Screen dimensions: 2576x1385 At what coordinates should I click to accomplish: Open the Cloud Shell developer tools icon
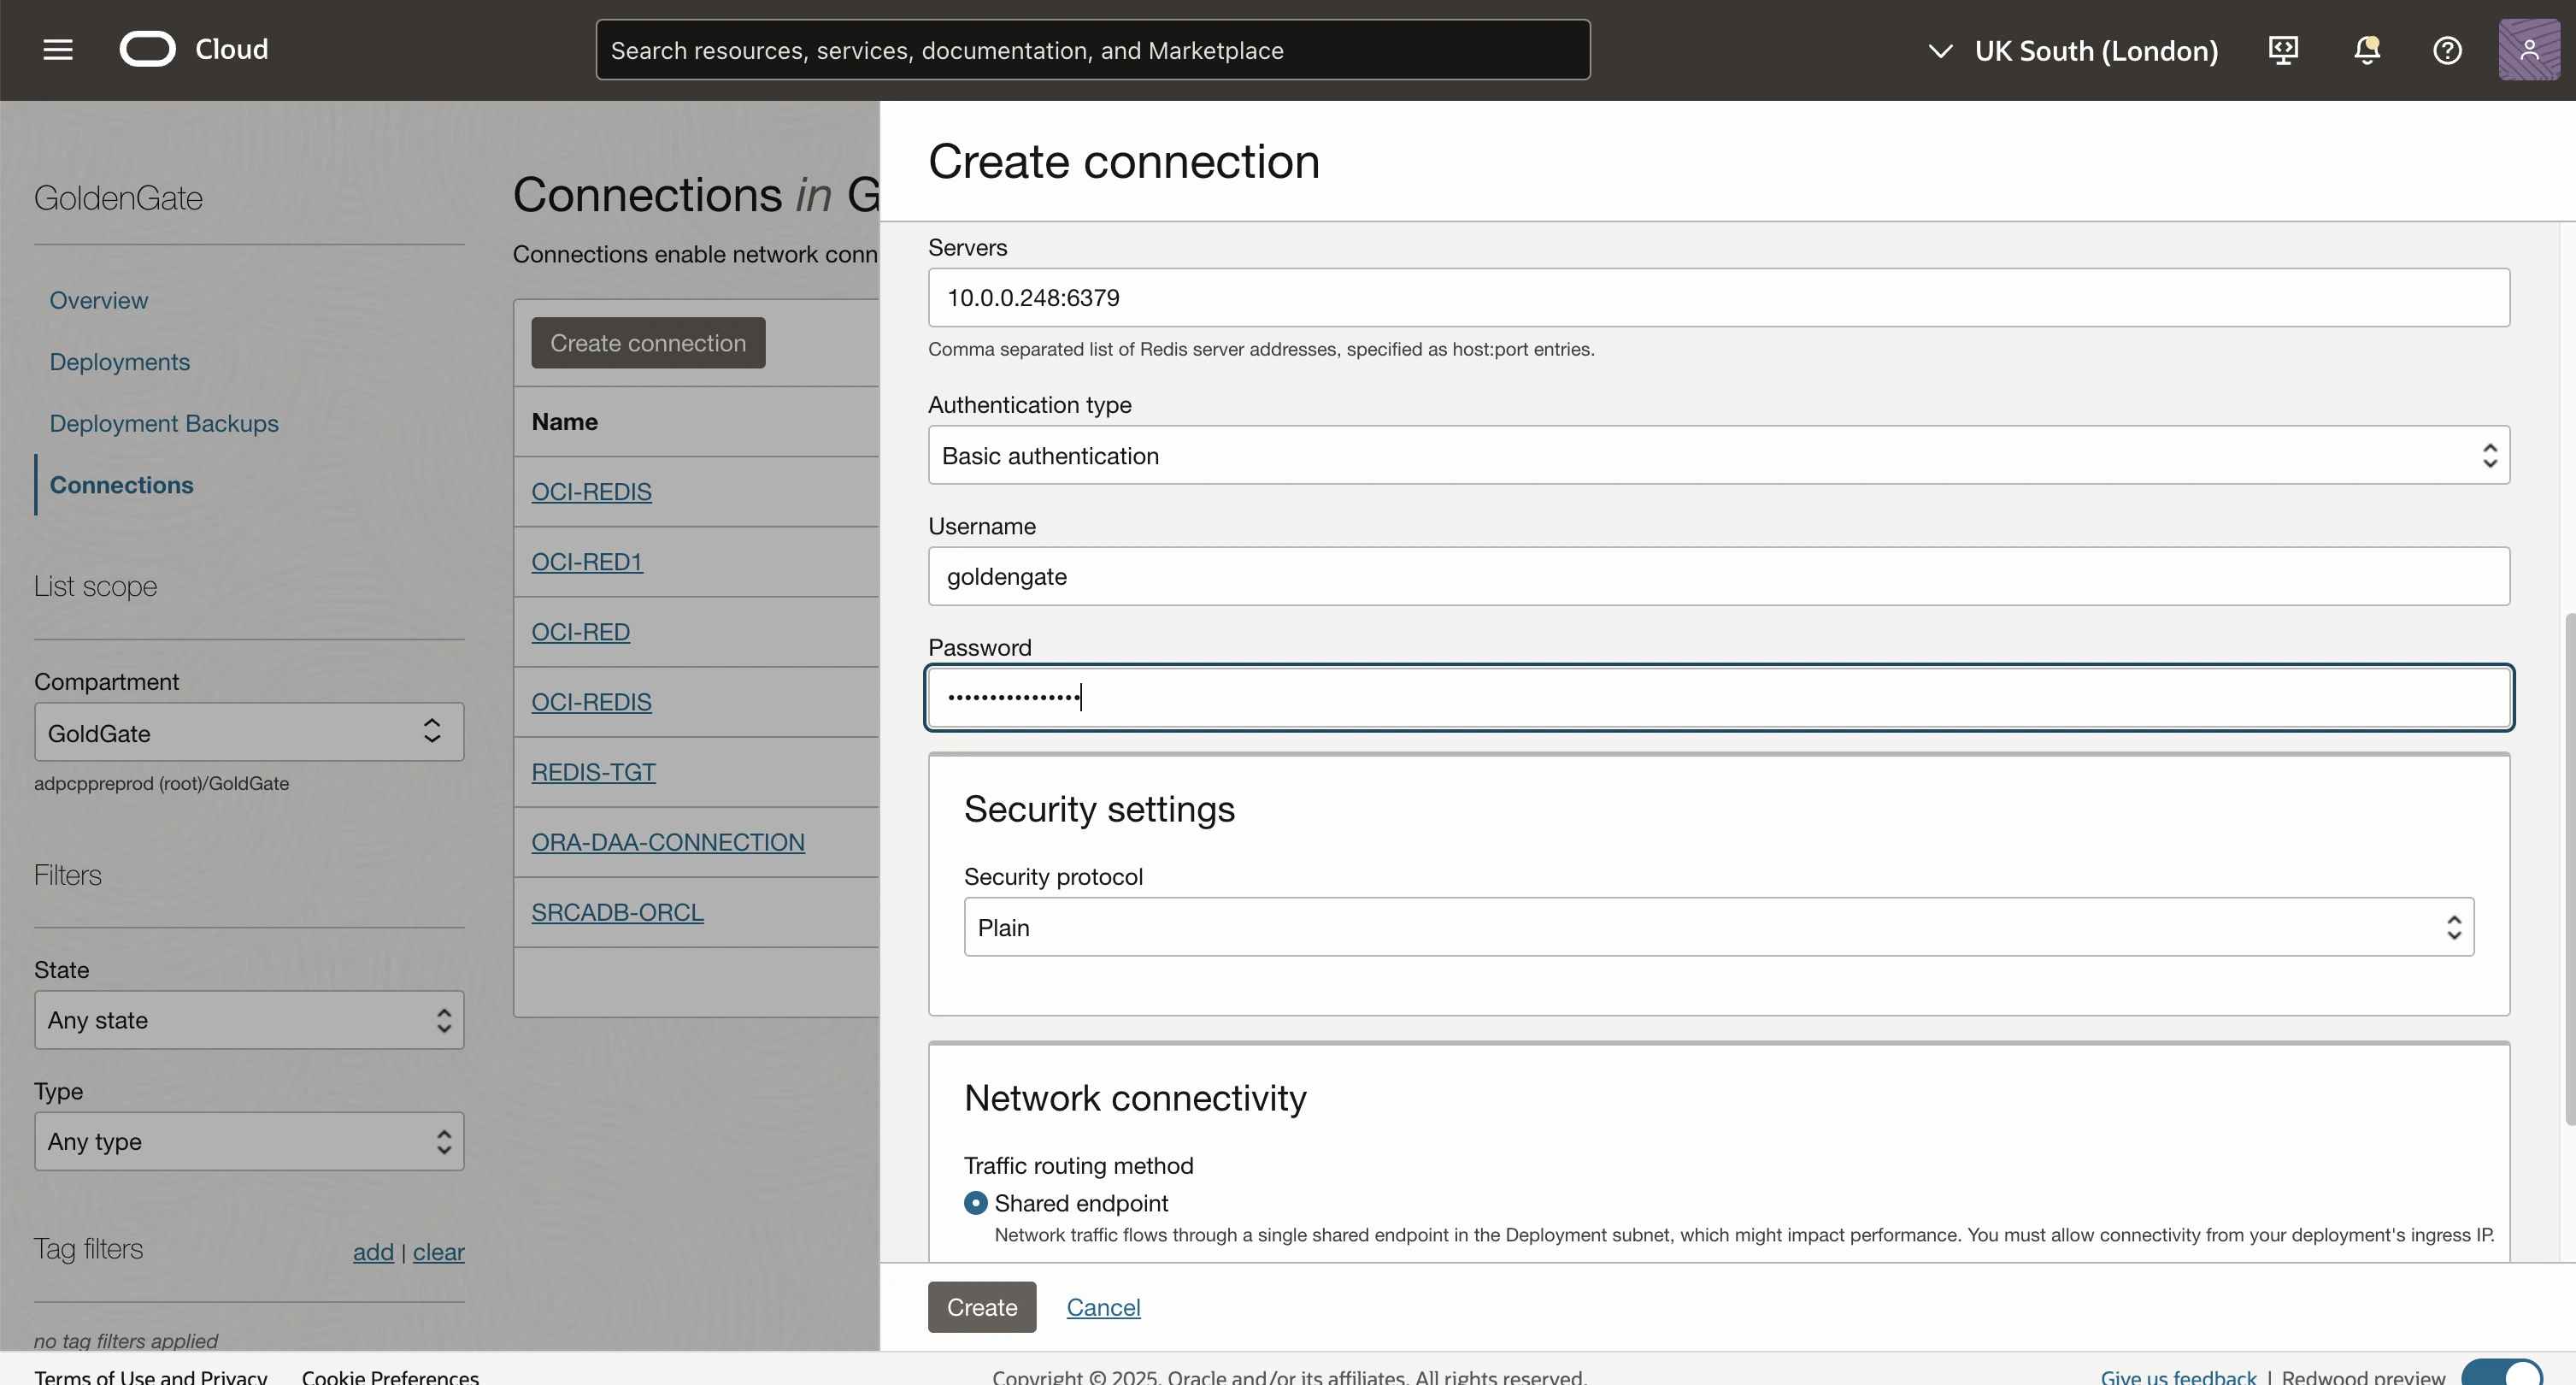[x=2283, y=50]
